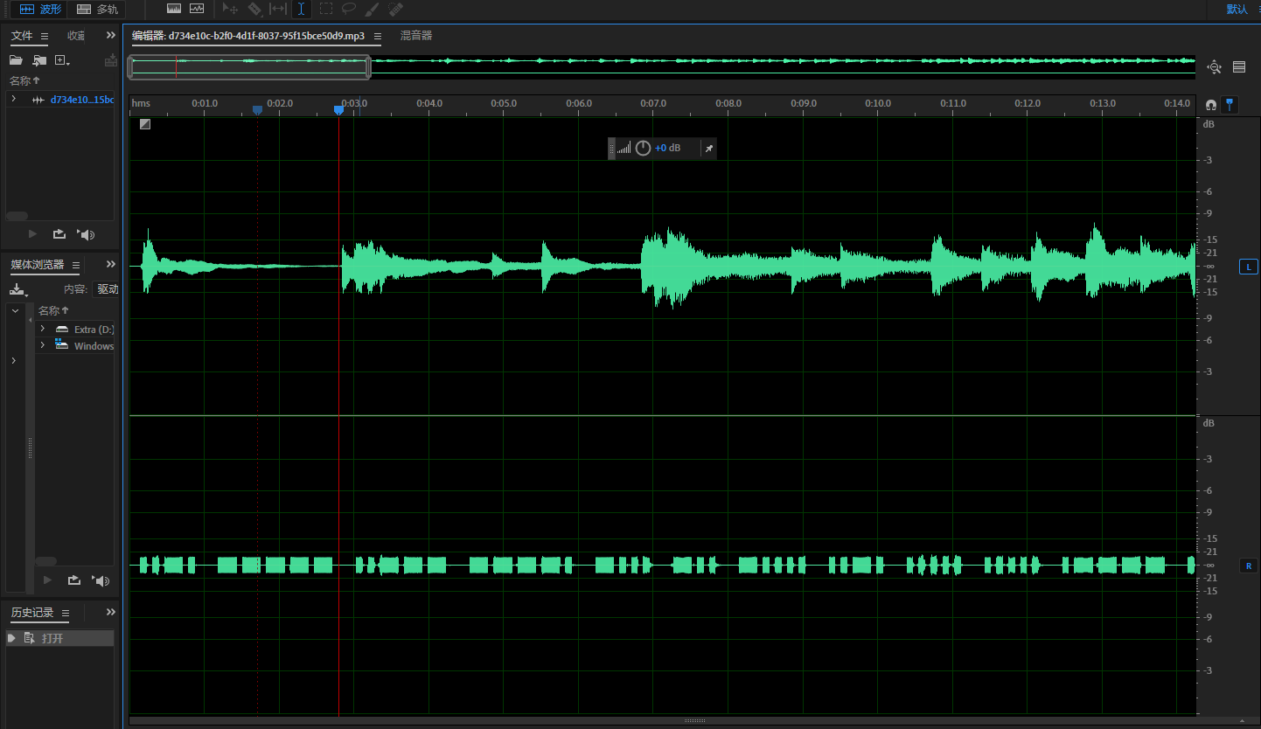The image size is (1261, 729).
Task: Sort media browser by 名称
Action: pos(53,310)
